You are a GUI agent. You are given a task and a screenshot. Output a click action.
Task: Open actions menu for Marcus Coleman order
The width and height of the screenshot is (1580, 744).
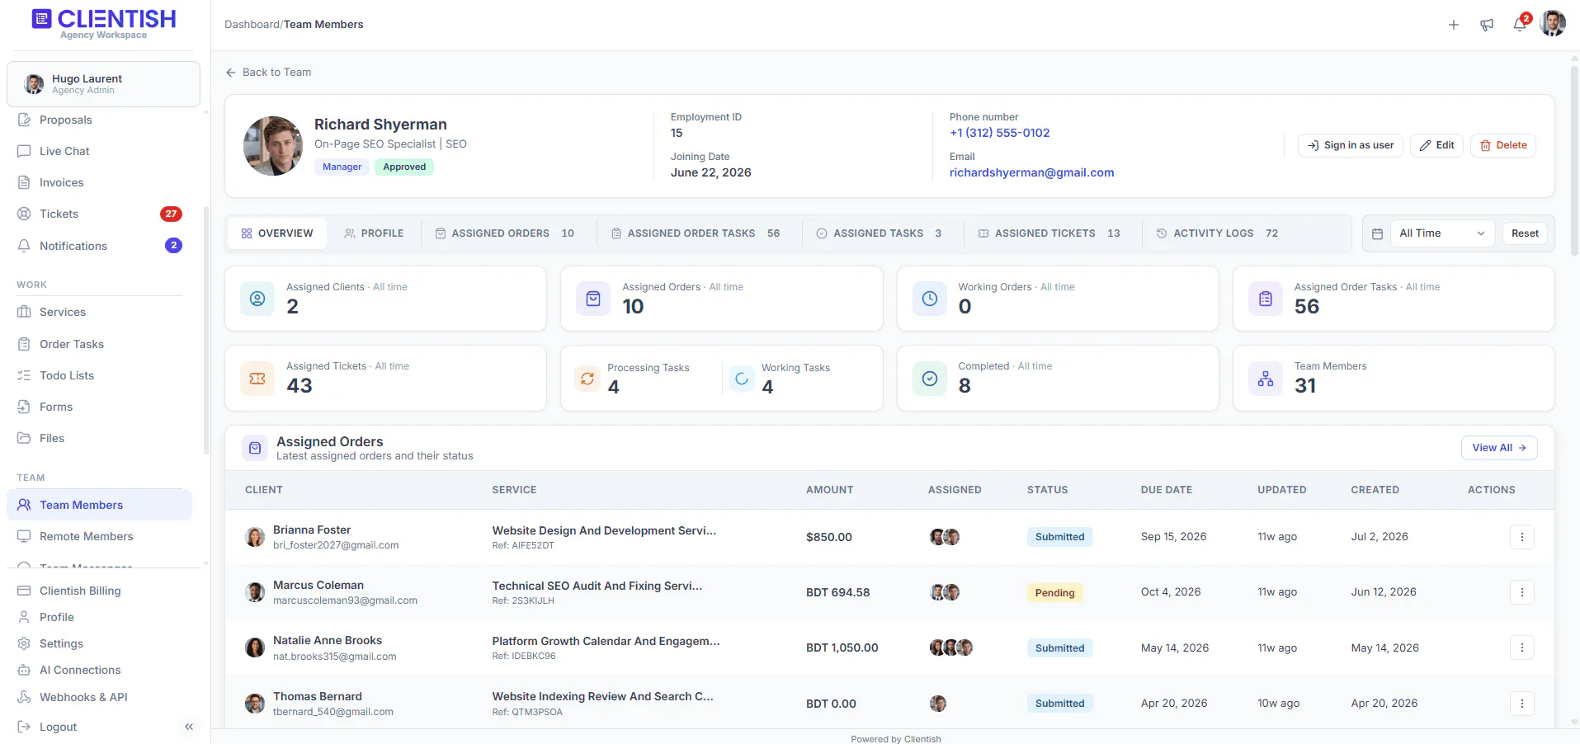(x=1522, y=592)
